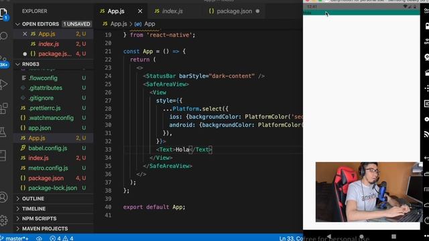Expand the Maven Projects panel
The height and width of the screenshot is (241, 429).
coord(45,229)
